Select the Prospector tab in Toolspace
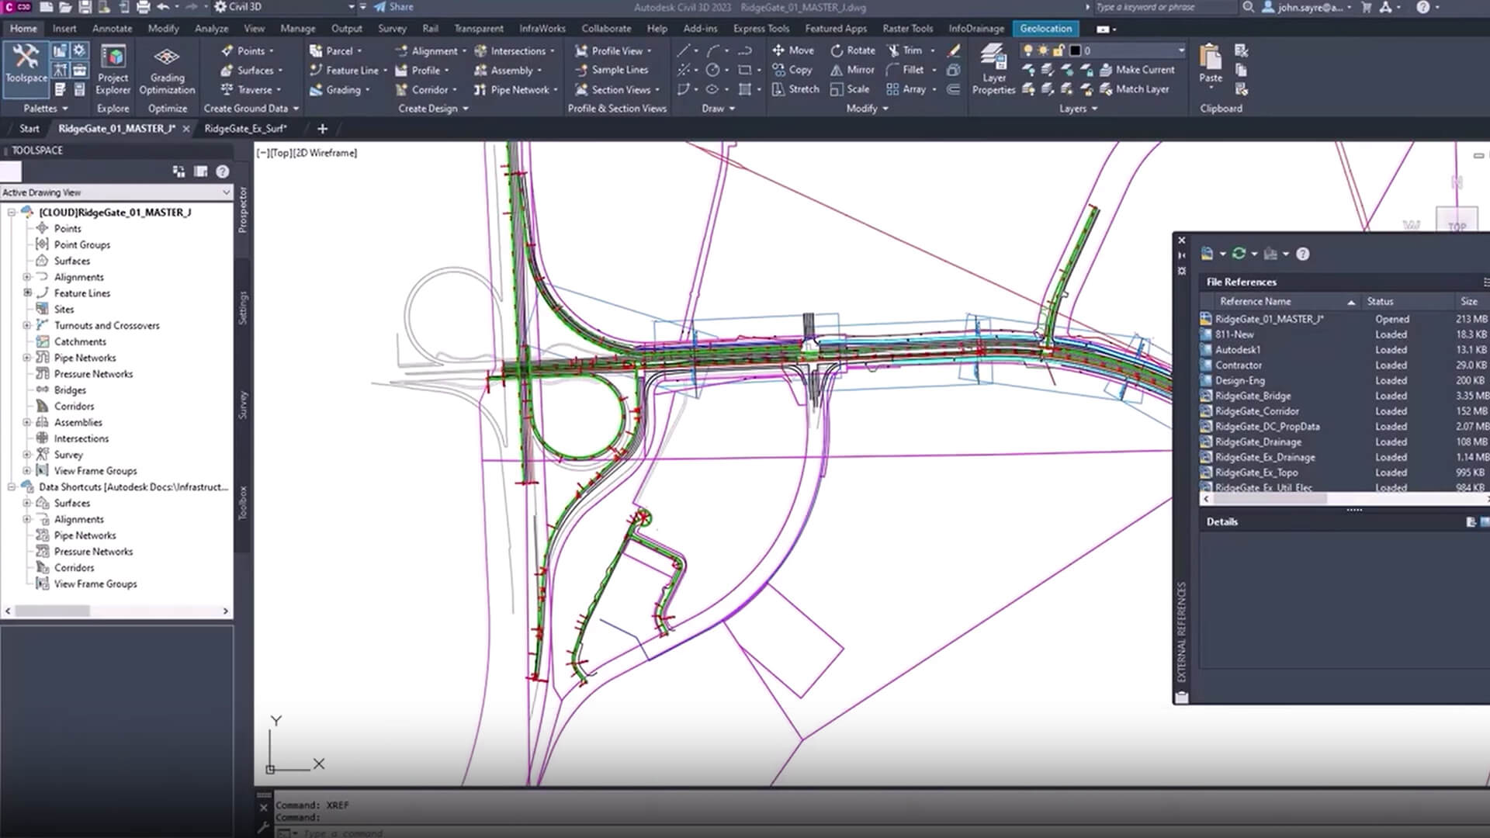 point(243,209)
